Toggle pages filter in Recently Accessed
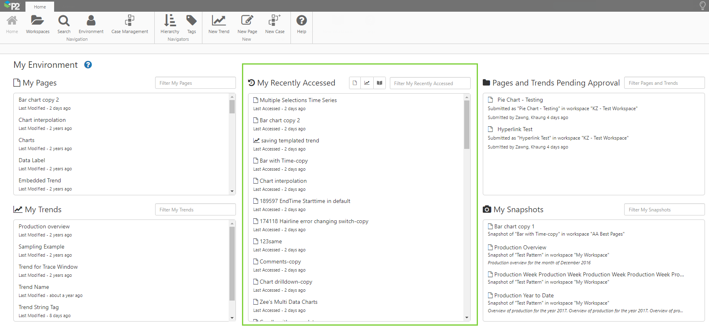Screen dimensions: 709x326 click(355, 83)
